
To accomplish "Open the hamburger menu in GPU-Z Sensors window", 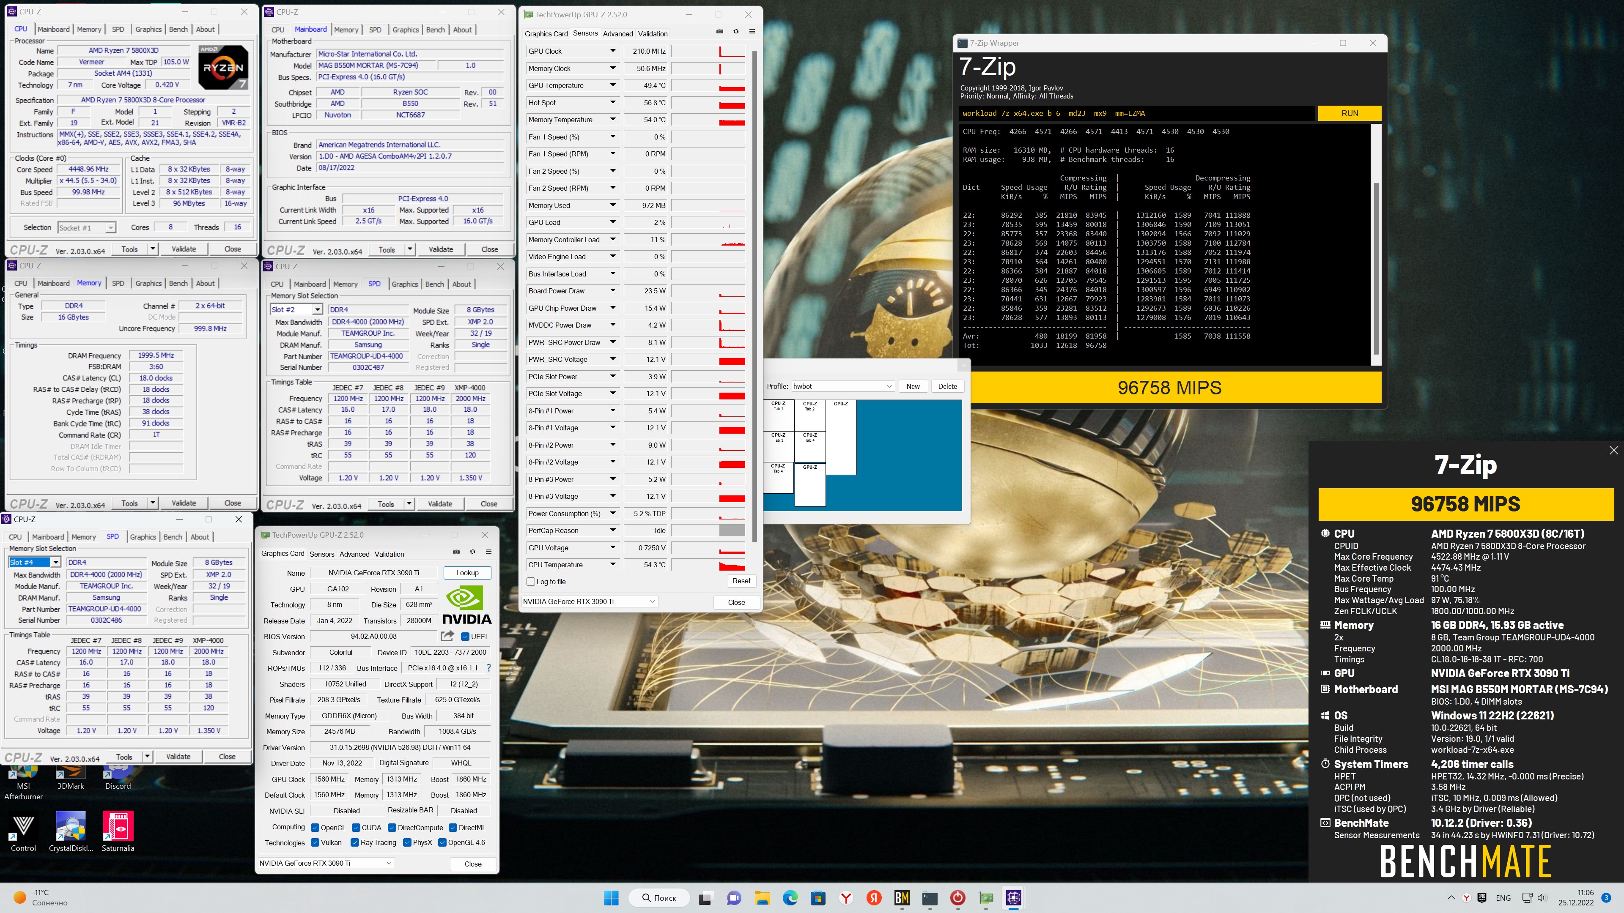I will [x=752, y=32].
